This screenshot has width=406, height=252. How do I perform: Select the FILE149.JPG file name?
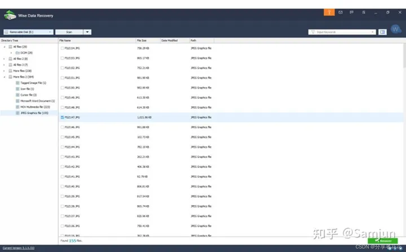tap(72, 98)
